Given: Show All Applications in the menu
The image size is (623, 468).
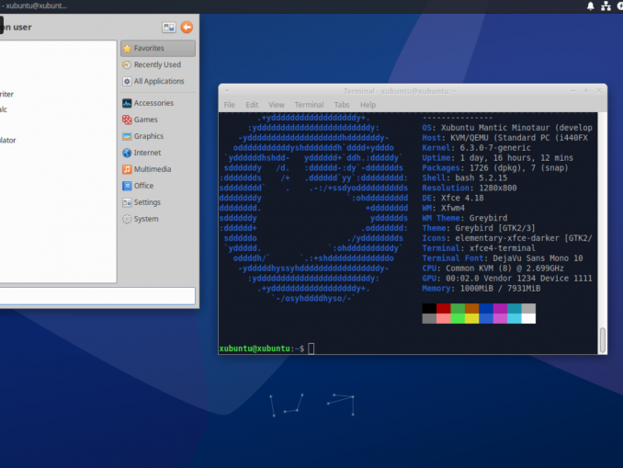Looking at the screenshot, I should (157, 81).
